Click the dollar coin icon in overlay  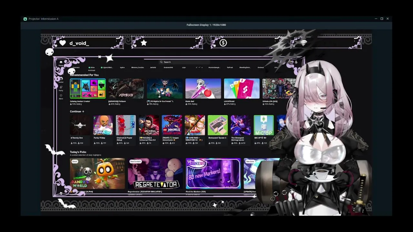223,43
